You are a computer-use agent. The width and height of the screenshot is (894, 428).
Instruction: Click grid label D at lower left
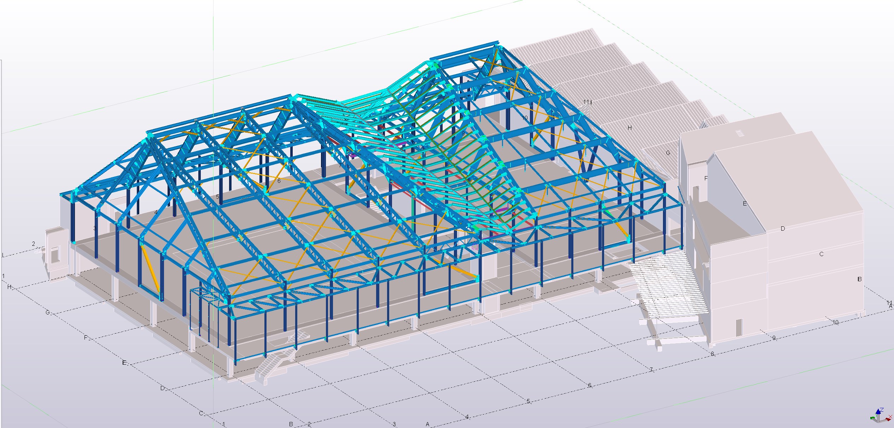163,388
